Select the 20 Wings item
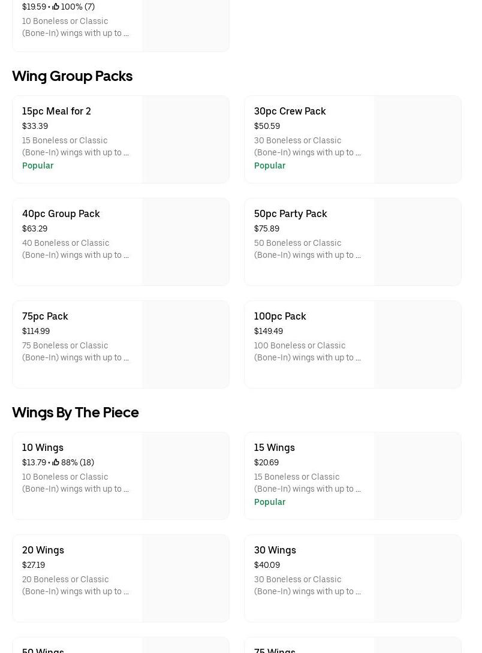The height and width of the screenshot is (653, 482). click(43, 550)
